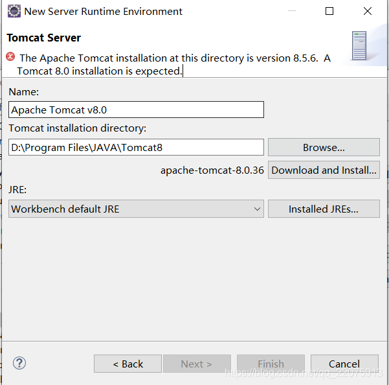Click the red error icon beside message
The height and width of the screenshot is (385, 389).
point(10,56)
